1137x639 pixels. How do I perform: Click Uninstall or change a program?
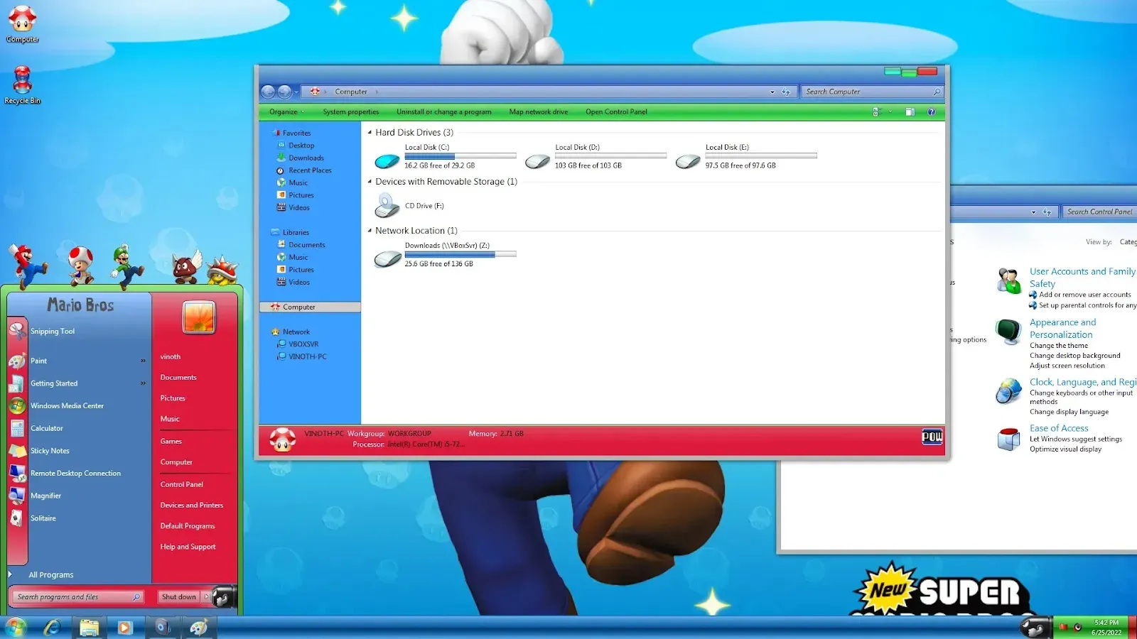443,112
